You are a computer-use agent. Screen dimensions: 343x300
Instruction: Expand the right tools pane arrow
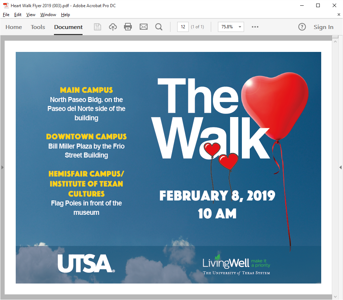[x=340, y=167]
